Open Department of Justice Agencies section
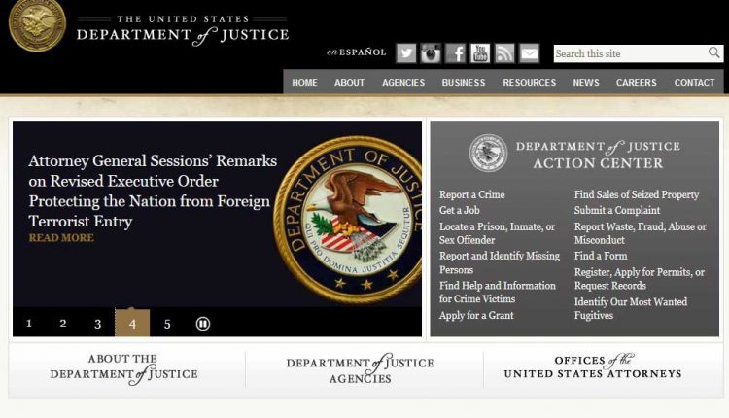 tap(361, 370)
